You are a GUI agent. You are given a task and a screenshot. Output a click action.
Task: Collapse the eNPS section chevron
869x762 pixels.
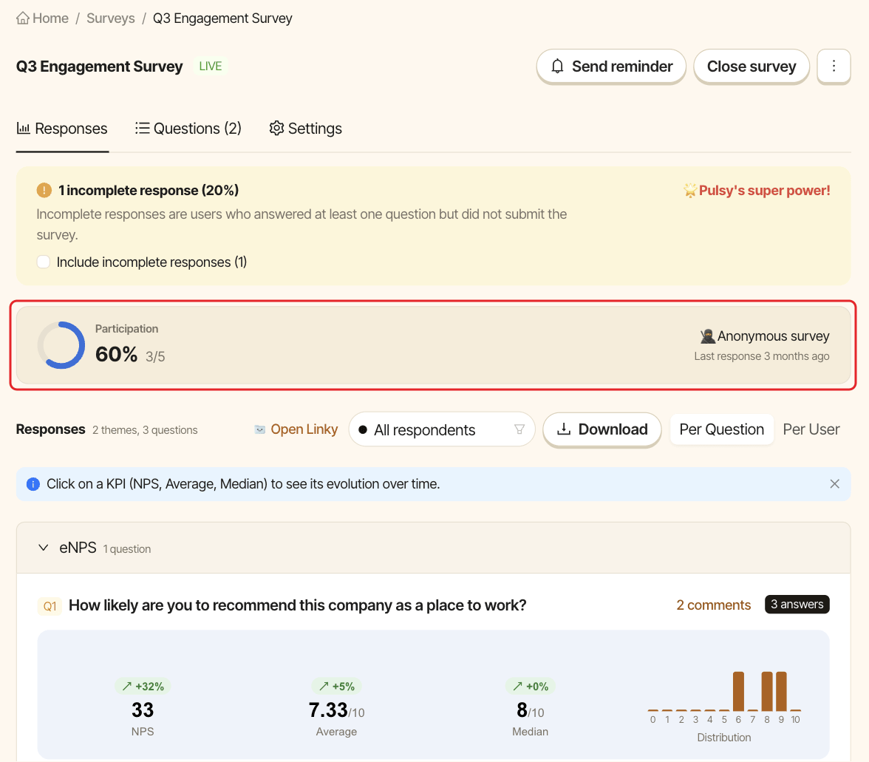(43, 548)
